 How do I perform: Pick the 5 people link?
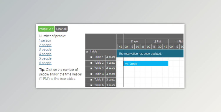[45, 59]
